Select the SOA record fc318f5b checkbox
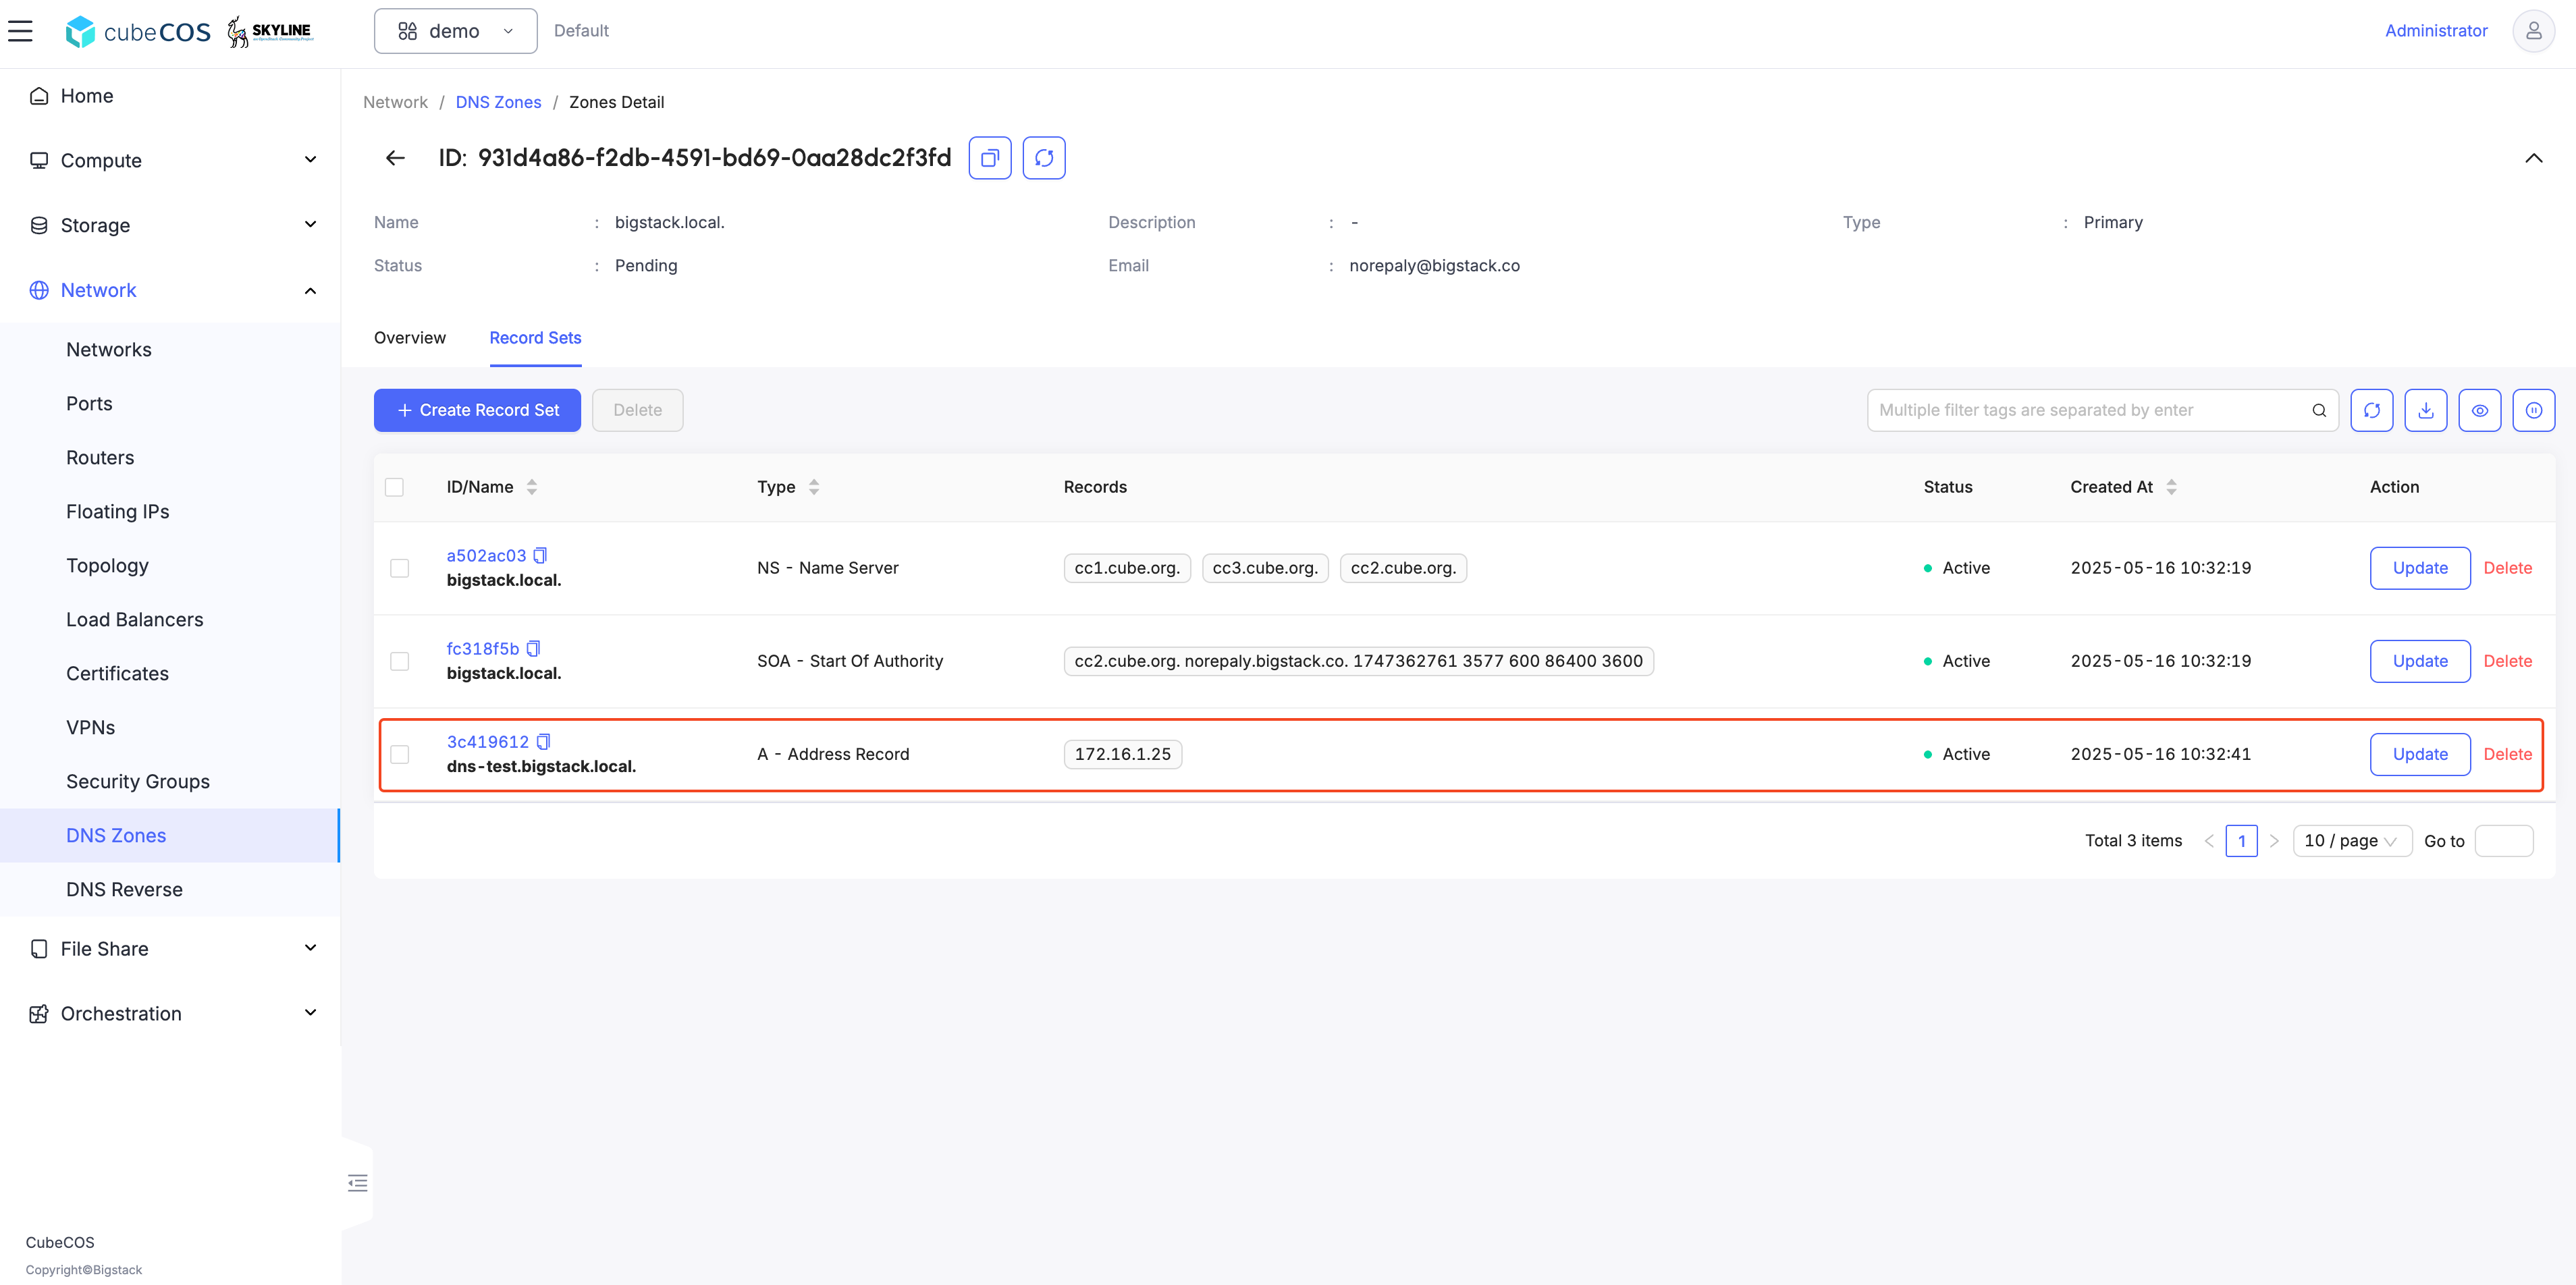This screenshot has width=2576, height=1285. point(399,661)
